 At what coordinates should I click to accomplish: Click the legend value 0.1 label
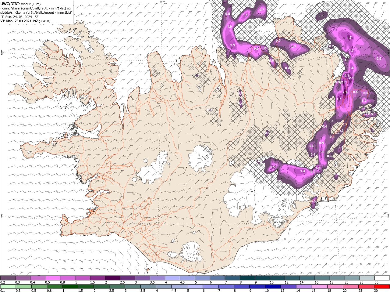click(x=2, y=291)
